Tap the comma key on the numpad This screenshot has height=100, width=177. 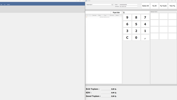[145, 38]
